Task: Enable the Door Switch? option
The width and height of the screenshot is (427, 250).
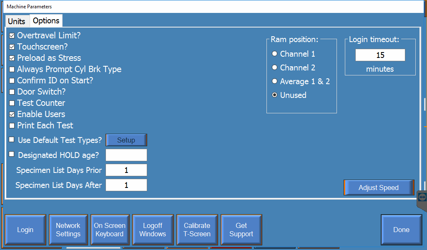Action: (x=12, y=92)
